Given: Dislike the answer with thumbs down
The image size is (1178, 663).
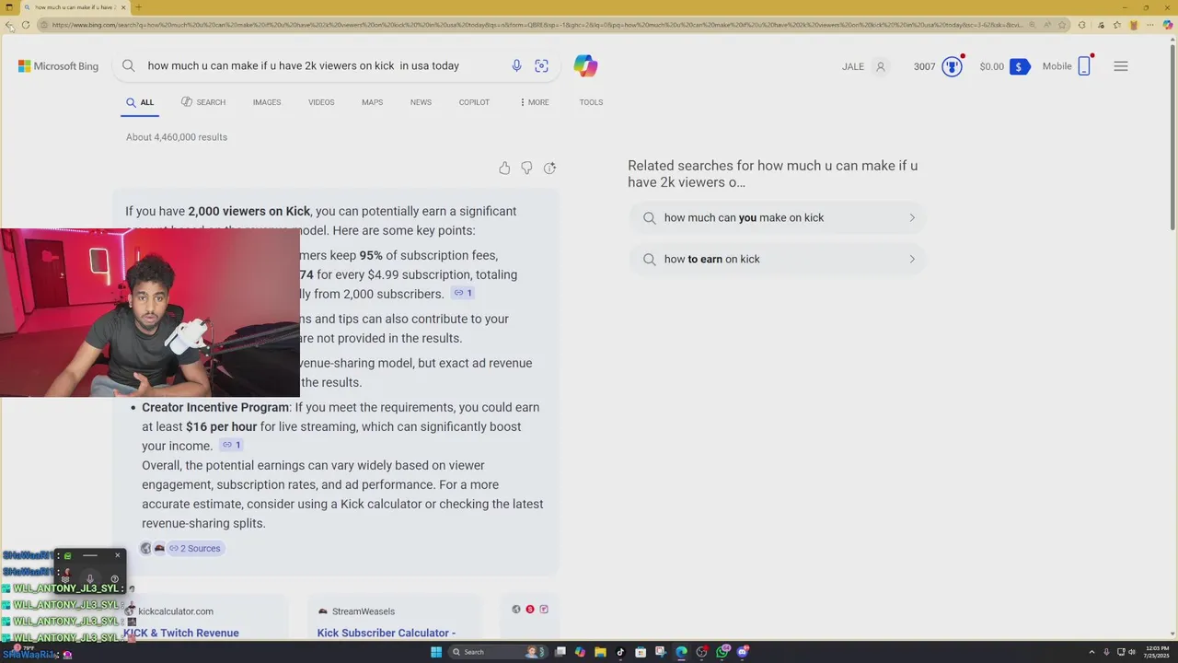Looking at the screenshot, I should click(x=526, y=168).
